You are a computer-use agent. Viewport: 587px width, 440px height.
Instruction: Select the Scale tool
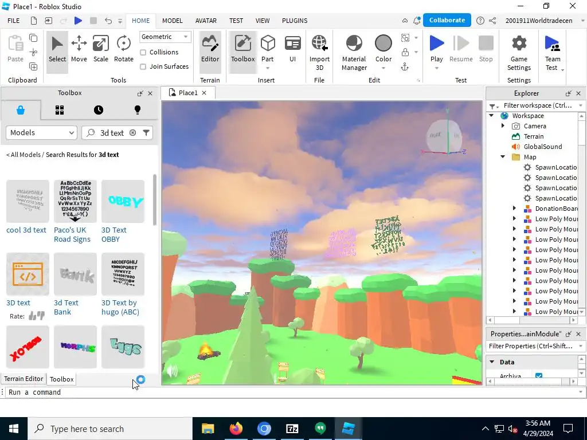click(x=101, y=49)
